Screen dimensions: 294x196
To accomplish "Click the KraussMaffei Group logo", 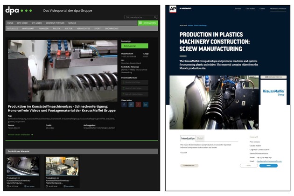I will pos(273,92).
